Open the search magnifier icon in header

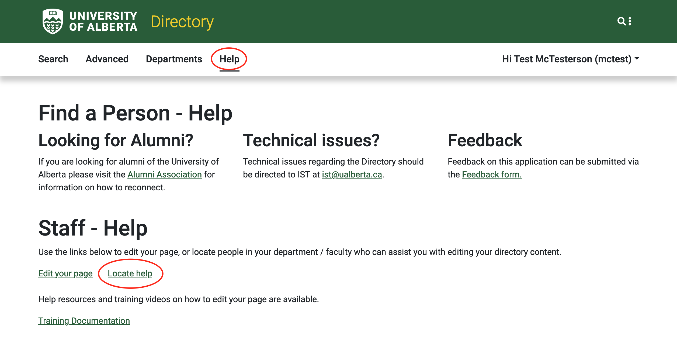[x=622, y=21]
